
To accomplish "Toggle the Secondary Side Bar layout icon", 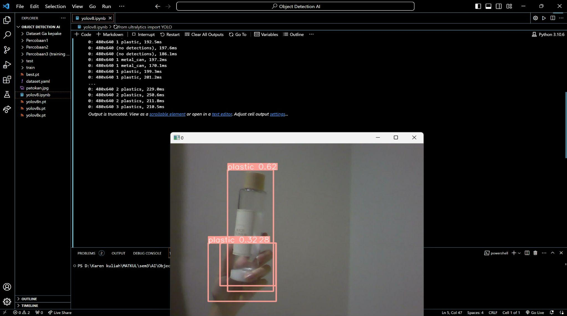I will pos(499,6).
